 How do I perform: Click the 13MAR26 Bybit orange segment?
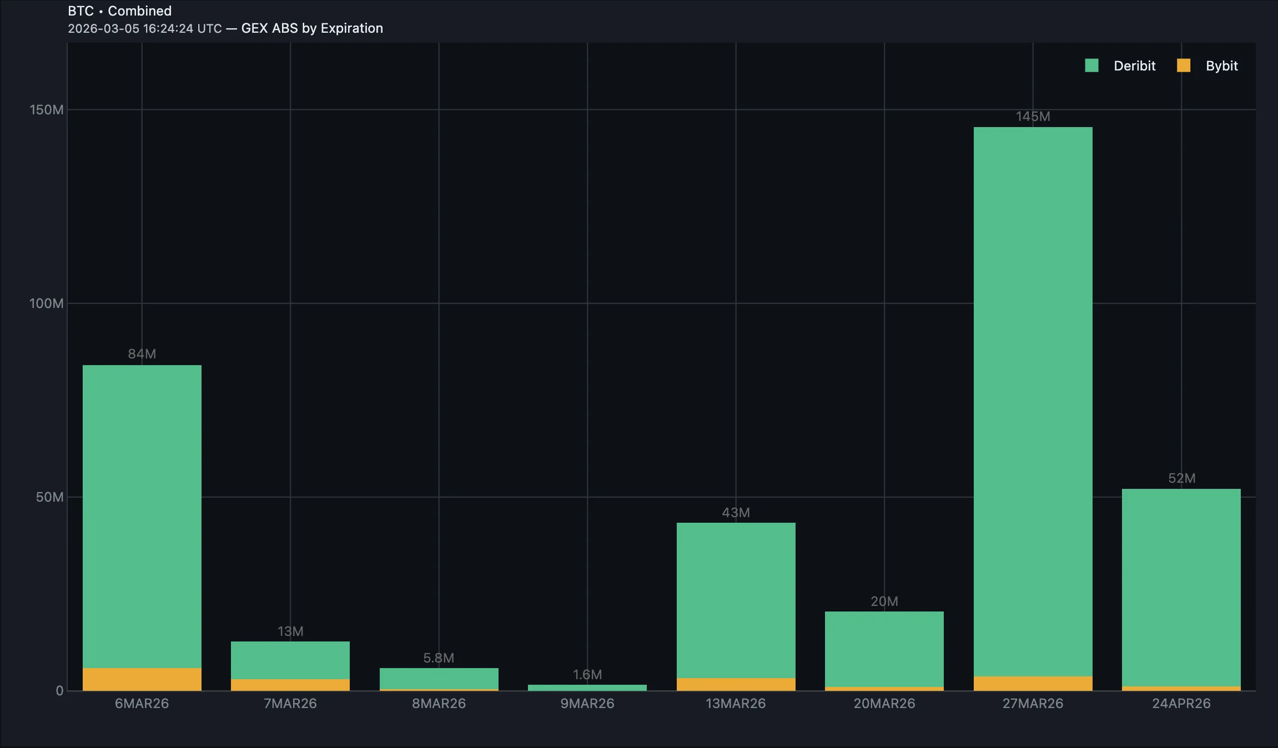click(x=736, y=684)
